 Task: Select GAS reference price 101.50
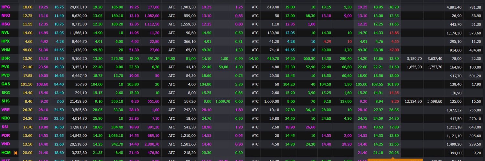tap(26, 84)
